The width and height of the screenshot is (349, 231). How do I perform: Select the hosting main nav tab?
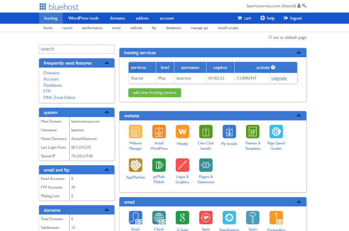pos(51,18)
